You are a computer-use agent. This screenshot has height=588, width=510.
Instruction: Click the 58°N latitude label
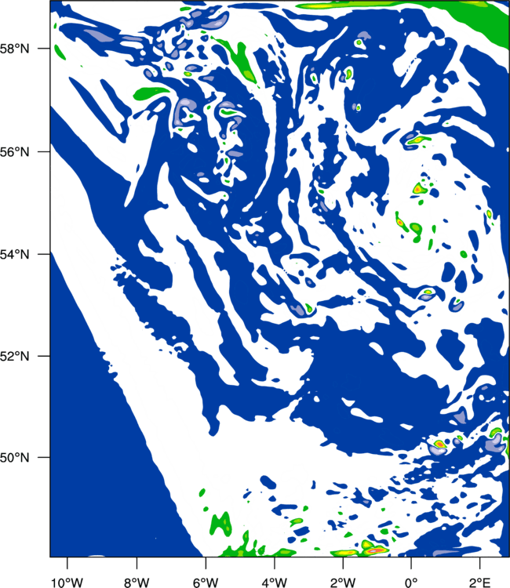[14, 49]
